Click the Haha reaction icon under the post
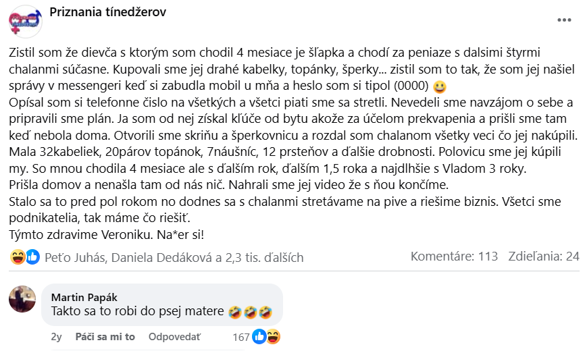The height and width of the screenshot is (351, 585). coord(19,256)
